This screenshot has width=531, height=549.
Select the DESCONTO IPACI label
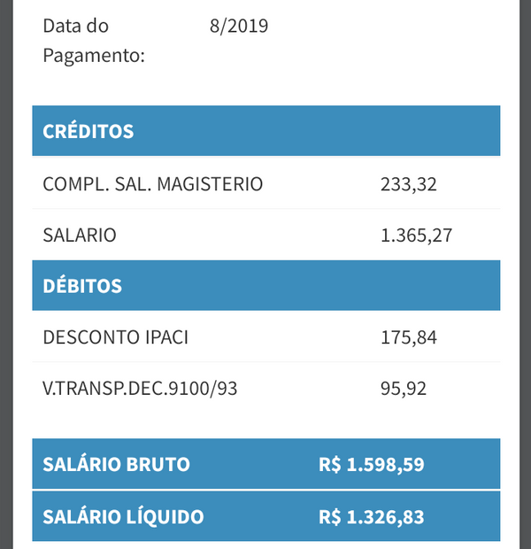point(116,337)
